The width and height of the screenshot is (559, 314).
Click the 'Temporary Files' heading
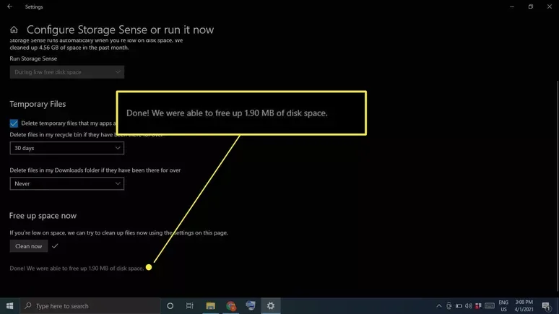[38, 104]
